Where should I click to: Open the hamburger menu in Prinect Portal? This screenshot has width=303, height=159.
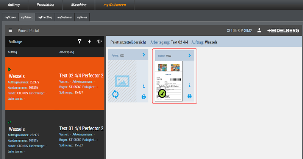coord(10,31)
